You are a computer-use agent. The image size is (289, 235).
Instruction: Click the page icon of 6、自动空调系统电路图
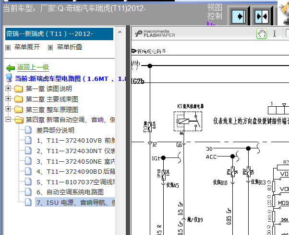[28, 191]
